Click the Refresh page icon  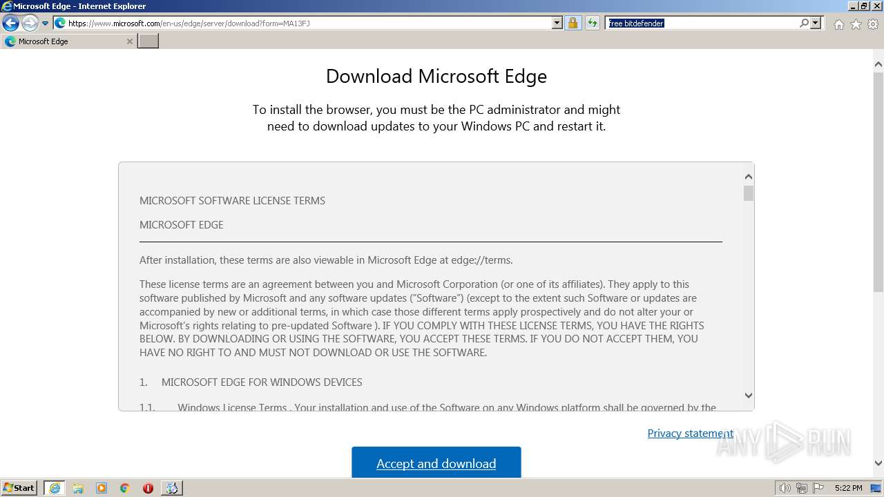point(592,23)
